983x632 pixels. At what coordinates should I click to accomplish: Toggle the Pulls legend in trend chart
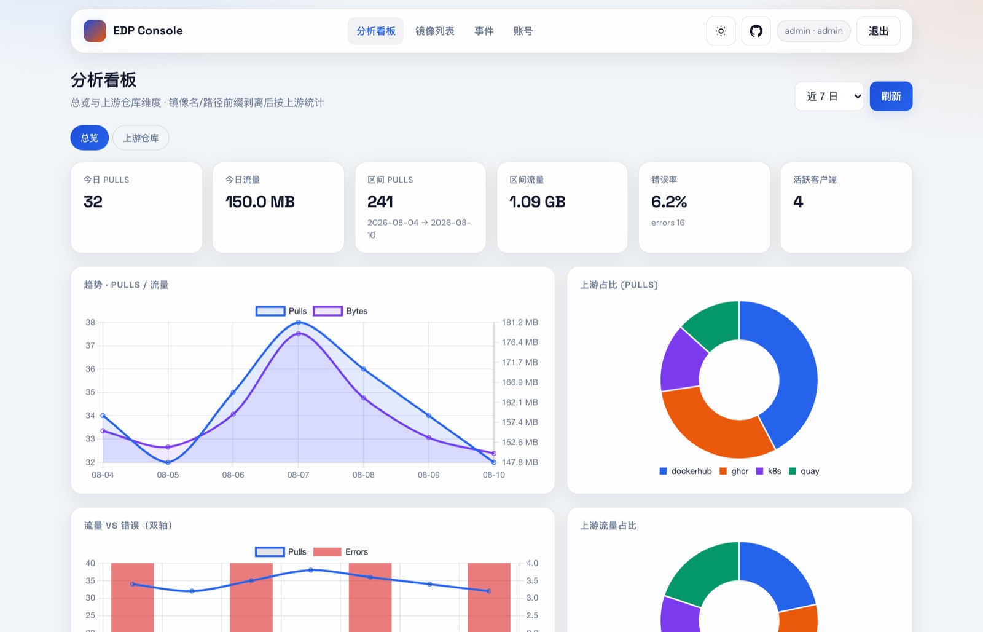[281, 311]
